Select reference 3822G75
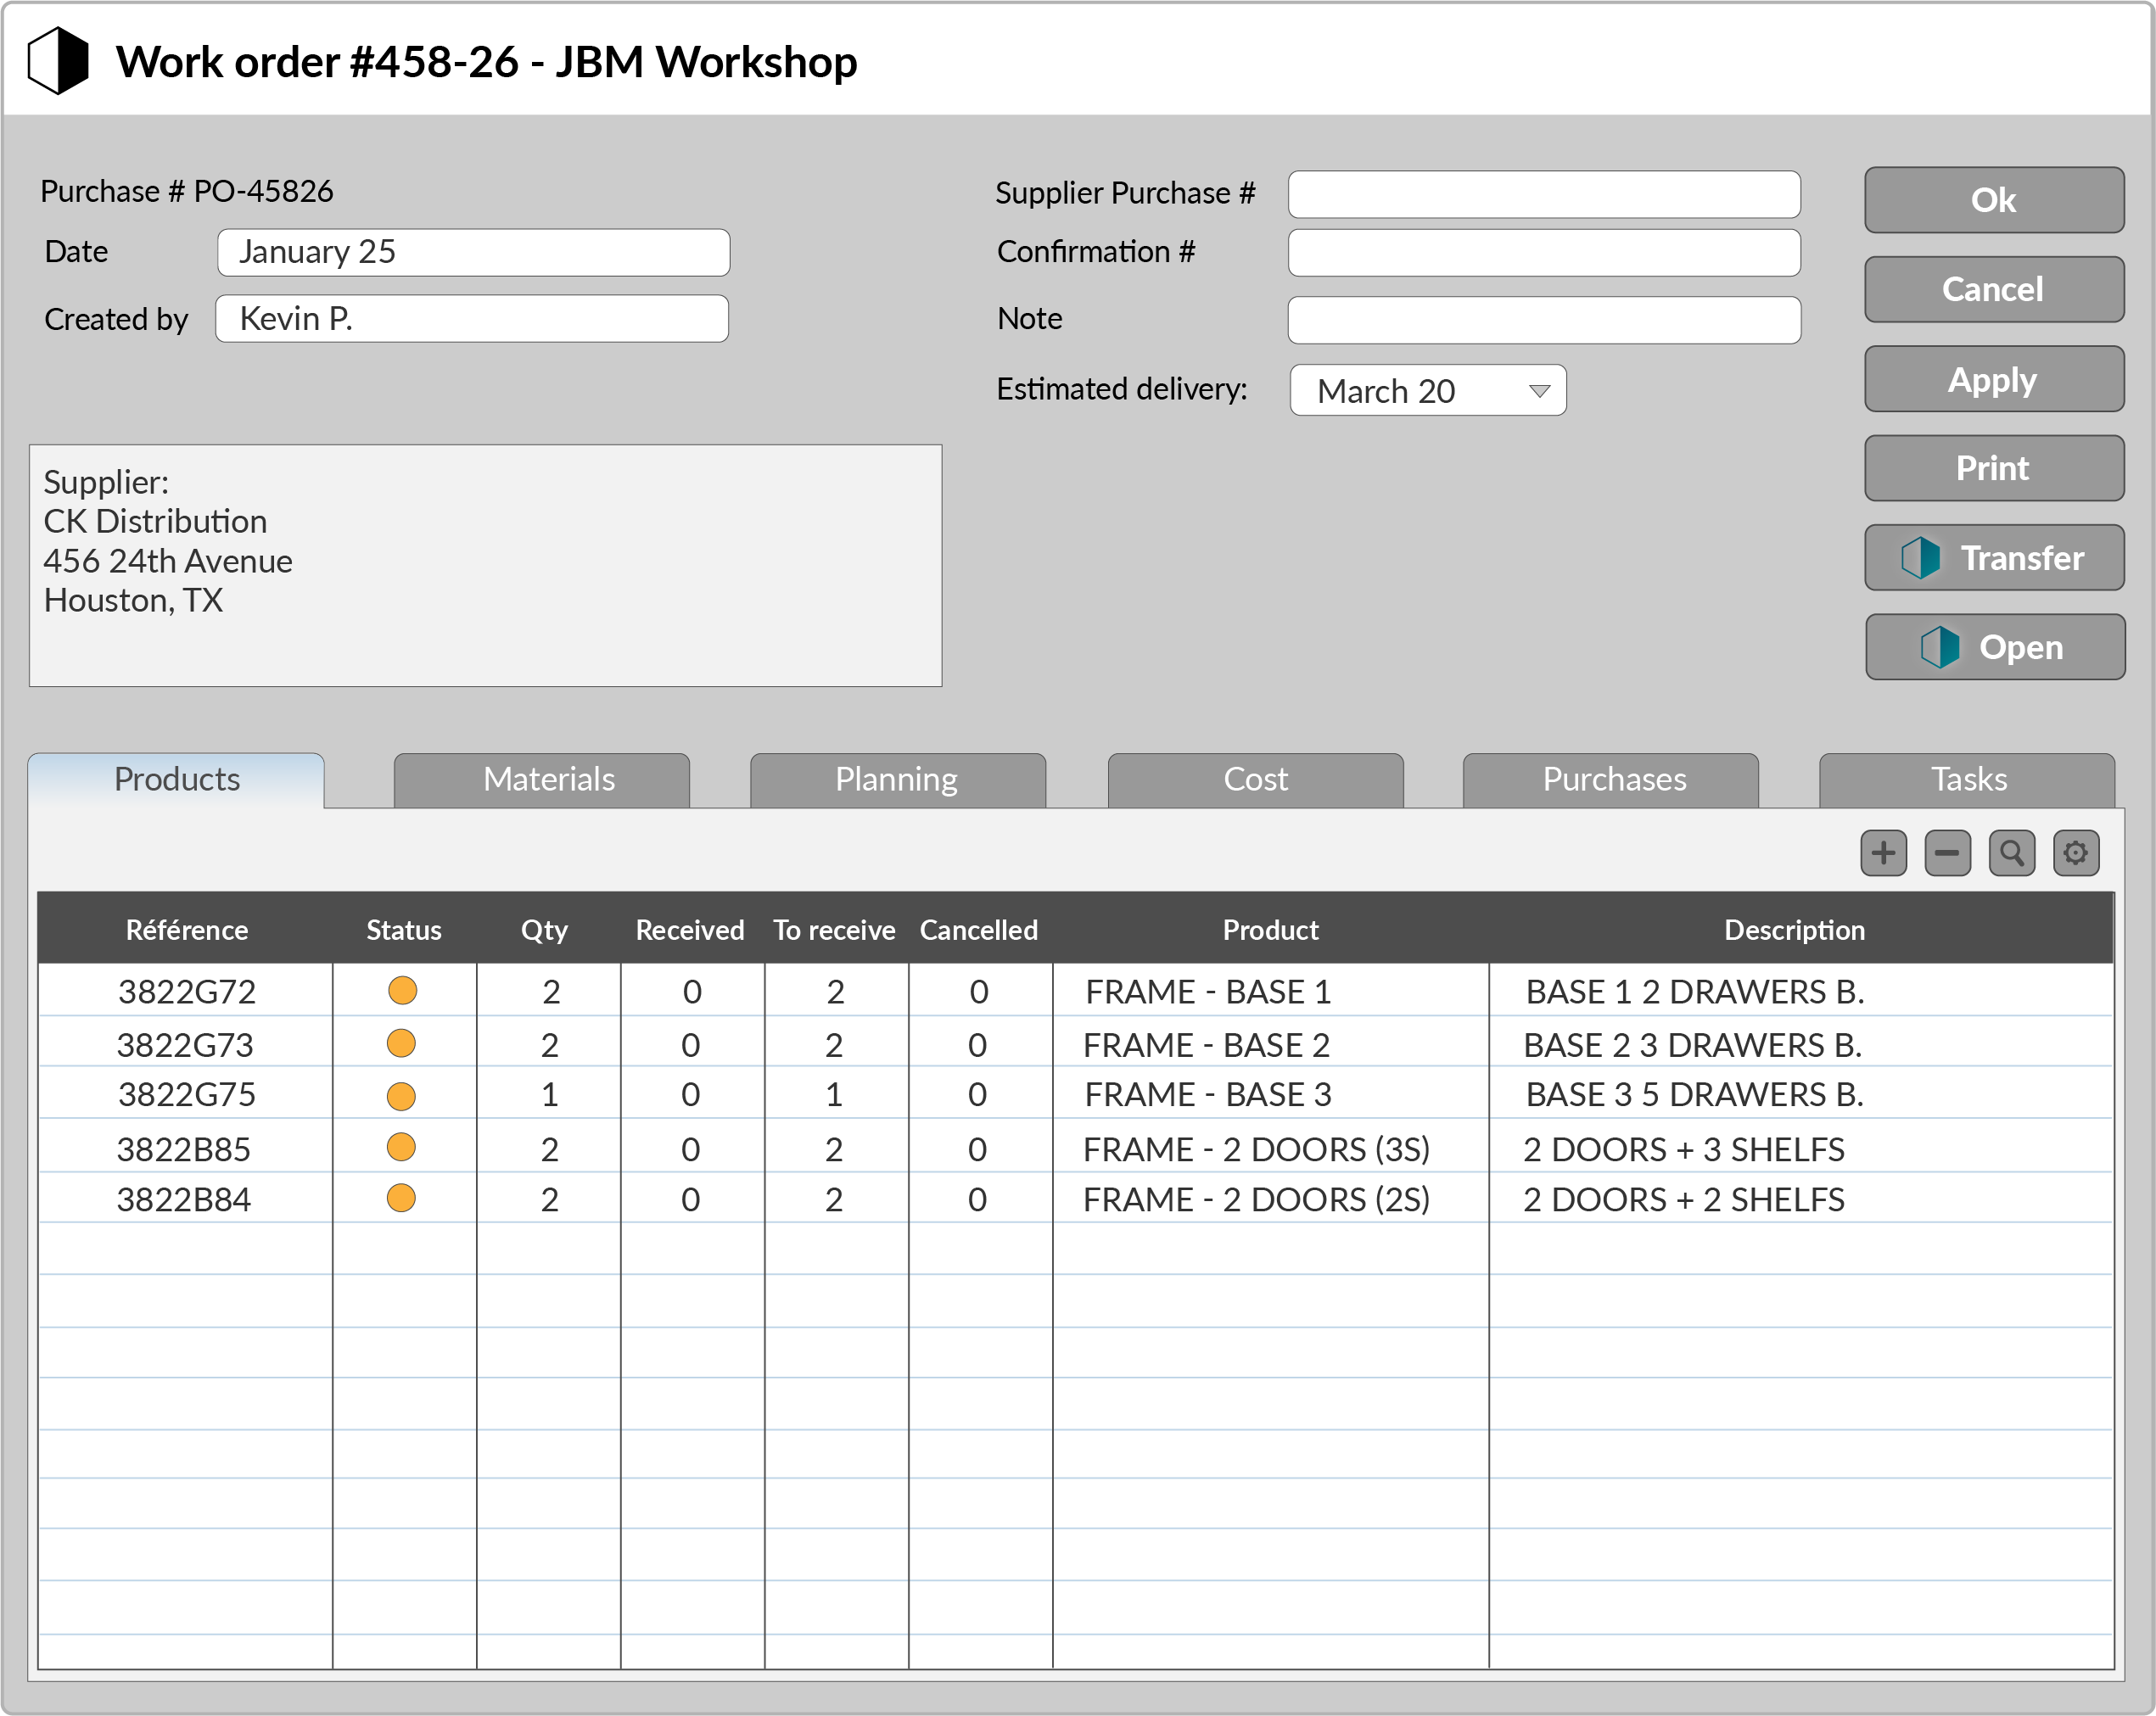The height and width of the screenshot is (1716, 2156). point(187,1095)
